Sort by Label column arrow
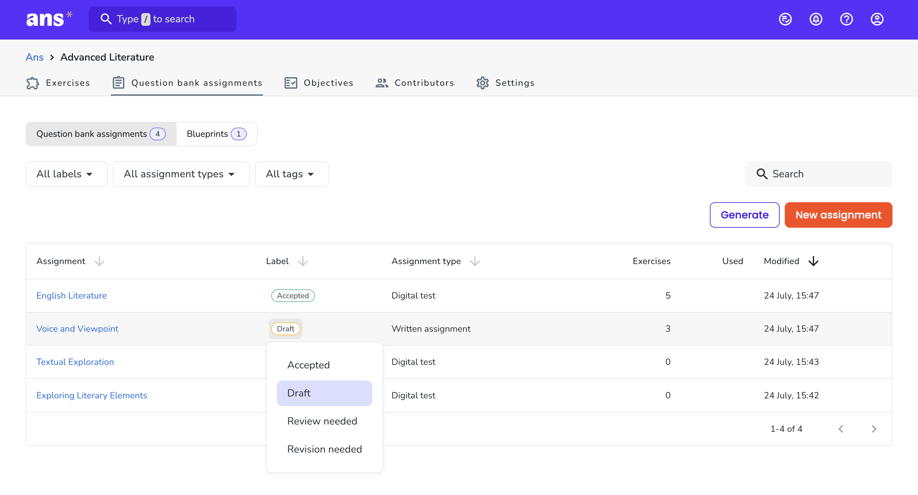 302,261
